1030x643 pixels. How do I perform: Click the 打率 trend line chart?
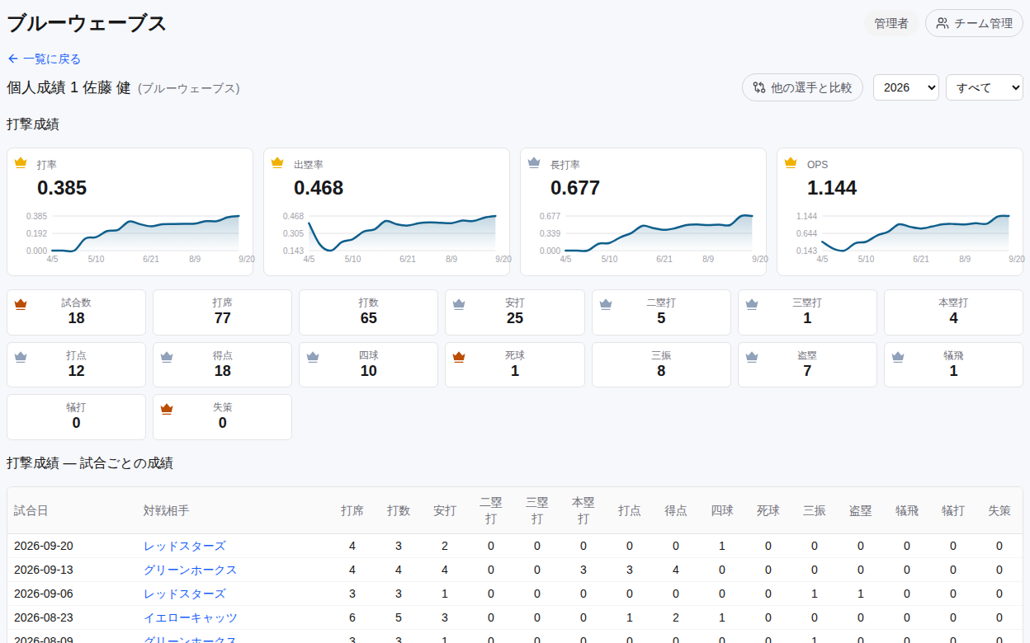(145, 233)
